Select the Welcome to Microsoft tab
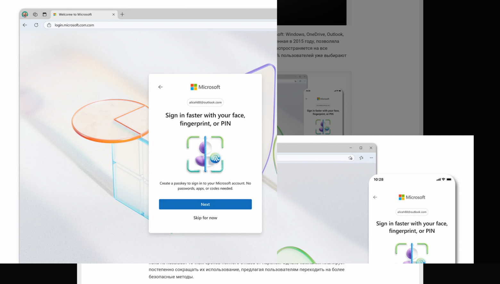This screenshot has height=284, width=500. click(84, 14)
